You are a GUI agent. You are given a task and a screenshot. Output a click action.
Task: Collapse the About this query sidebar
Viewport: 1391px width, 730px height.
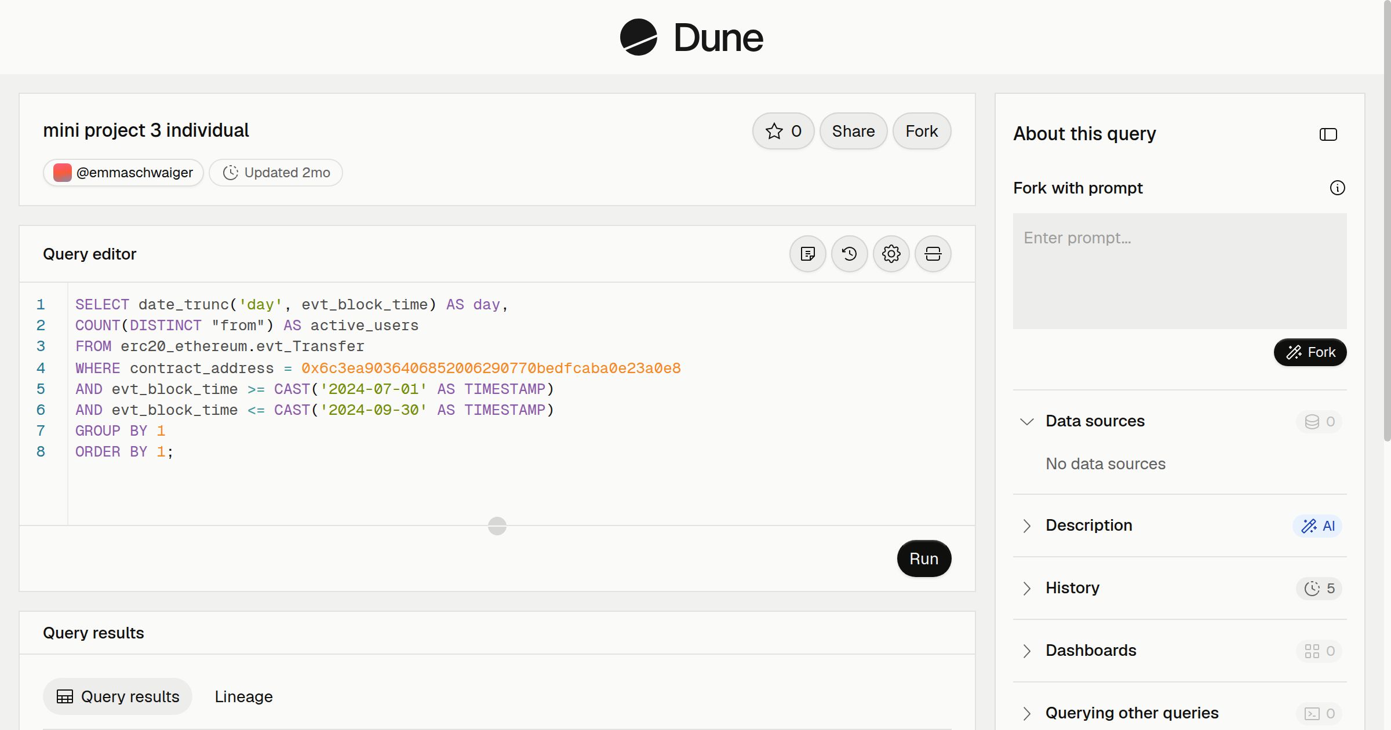coord(1328,134)
